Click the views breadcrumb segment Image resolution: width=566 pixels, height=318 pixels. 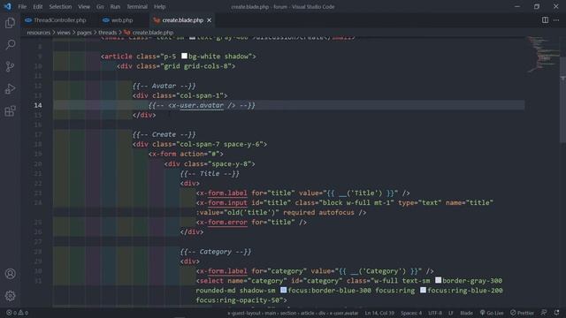coord(64,33)
